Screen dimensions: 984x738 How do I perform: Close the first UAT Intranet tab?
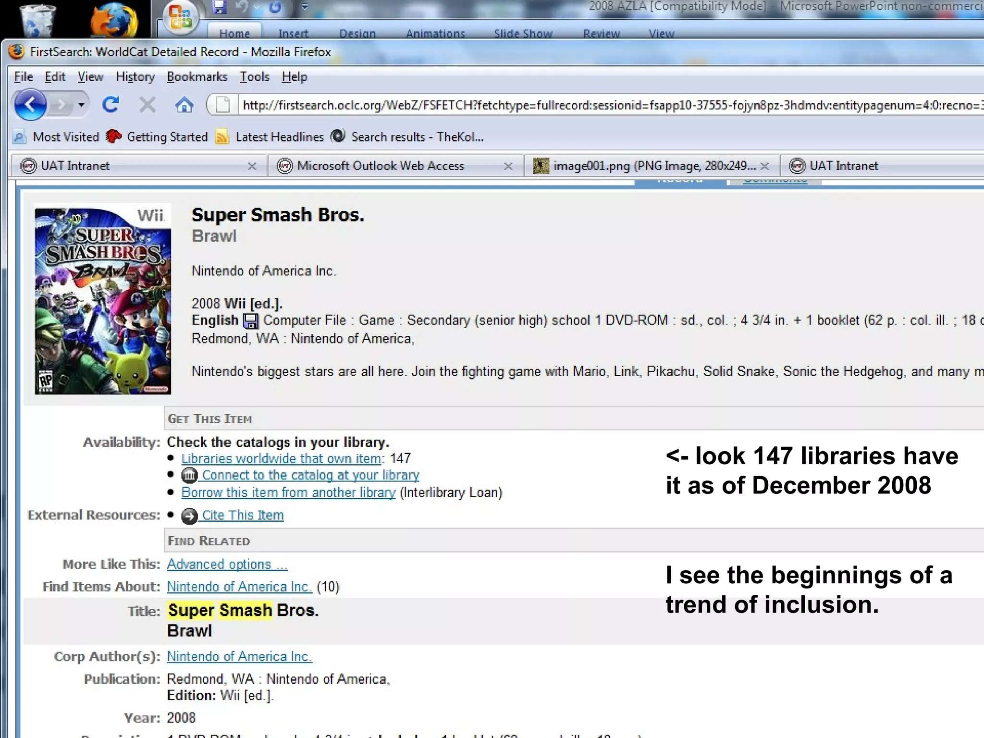click(252, 166)
